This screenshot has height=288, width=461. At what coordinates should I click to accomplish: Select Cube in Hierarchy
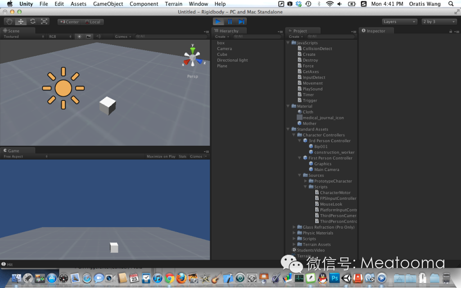pyautogui.click(x=222, y=54)
